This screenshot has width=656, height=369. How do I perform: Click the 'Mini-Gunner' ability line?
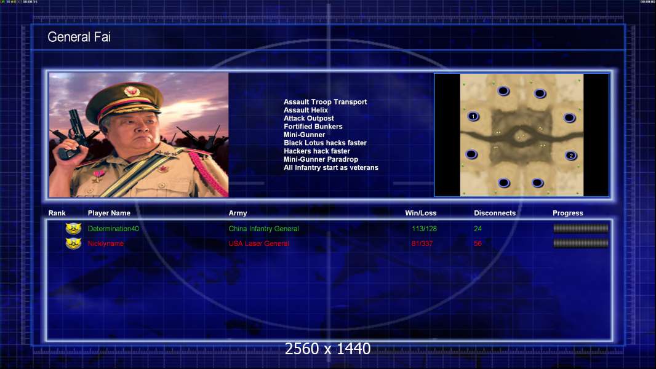(x=304, y=135)
